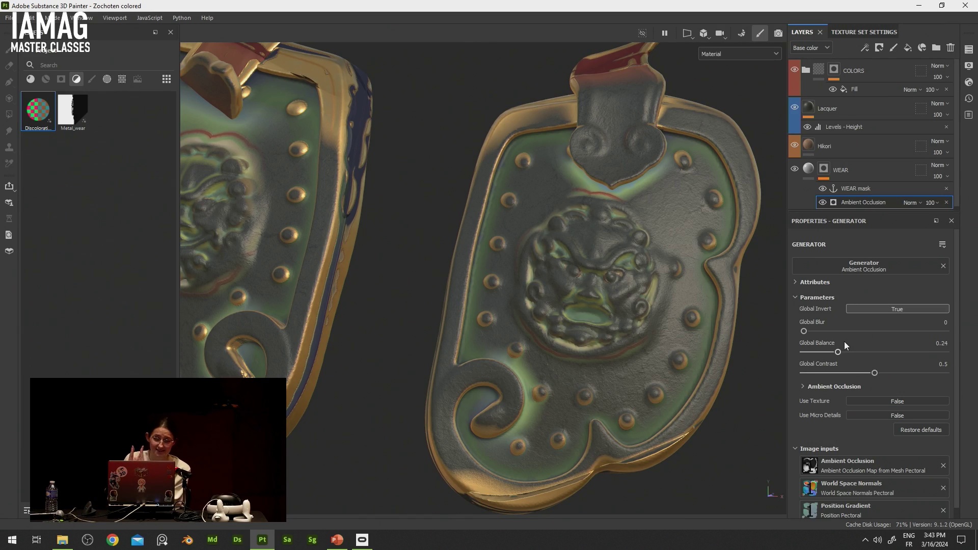The height and width of the screenshot is (550, 978).
Task: Open opacity dropdown for Hikori layer
Action: 941,152
